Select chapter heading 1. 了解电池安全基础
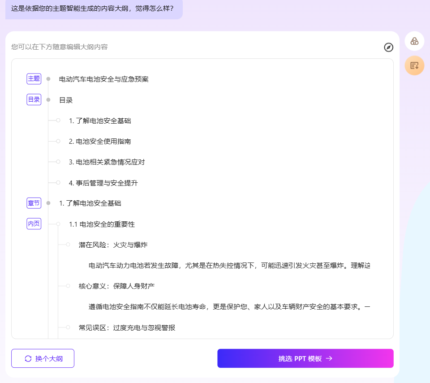Screen dimensions: 430x383 [90, 203]
